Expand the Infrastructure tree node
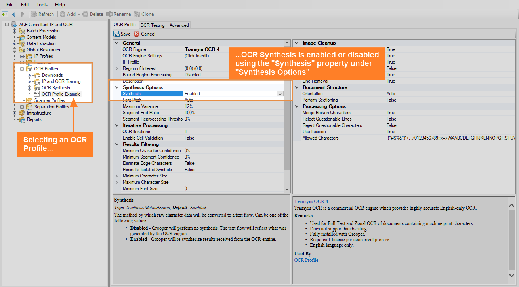The height and width of the screenshot is (287, 519). [15, 113]
